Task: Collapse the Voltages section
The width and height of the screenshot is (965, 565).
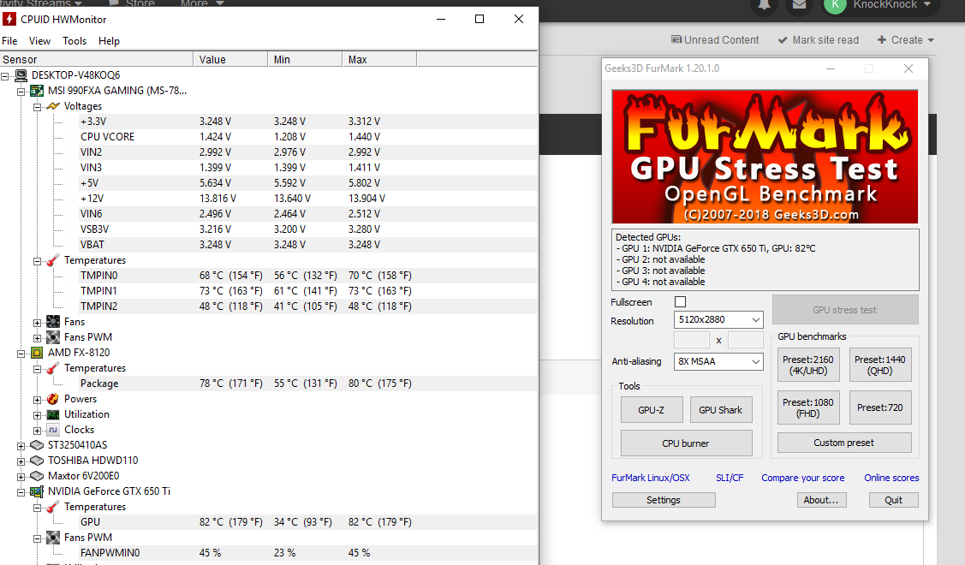Action: [x=37, y=107]
